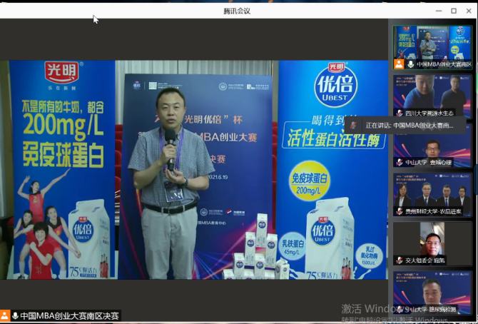The height and width of the screenshot is (324, 478).
Task: Minimize the 腾讯会议 window
Action: pos(437,11)
